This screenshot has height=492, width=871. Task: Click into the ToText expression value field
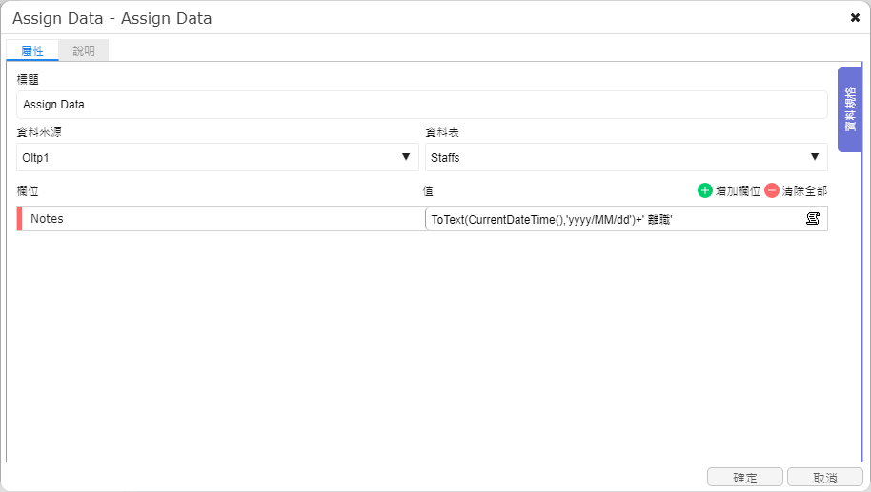click(x=614, y=219)
